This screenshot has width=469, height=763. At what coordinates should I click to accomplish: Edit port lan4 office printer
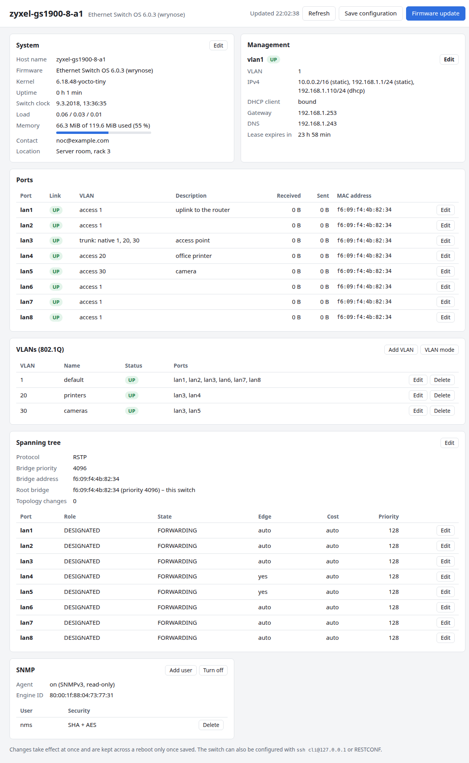[x=445, y=256]
